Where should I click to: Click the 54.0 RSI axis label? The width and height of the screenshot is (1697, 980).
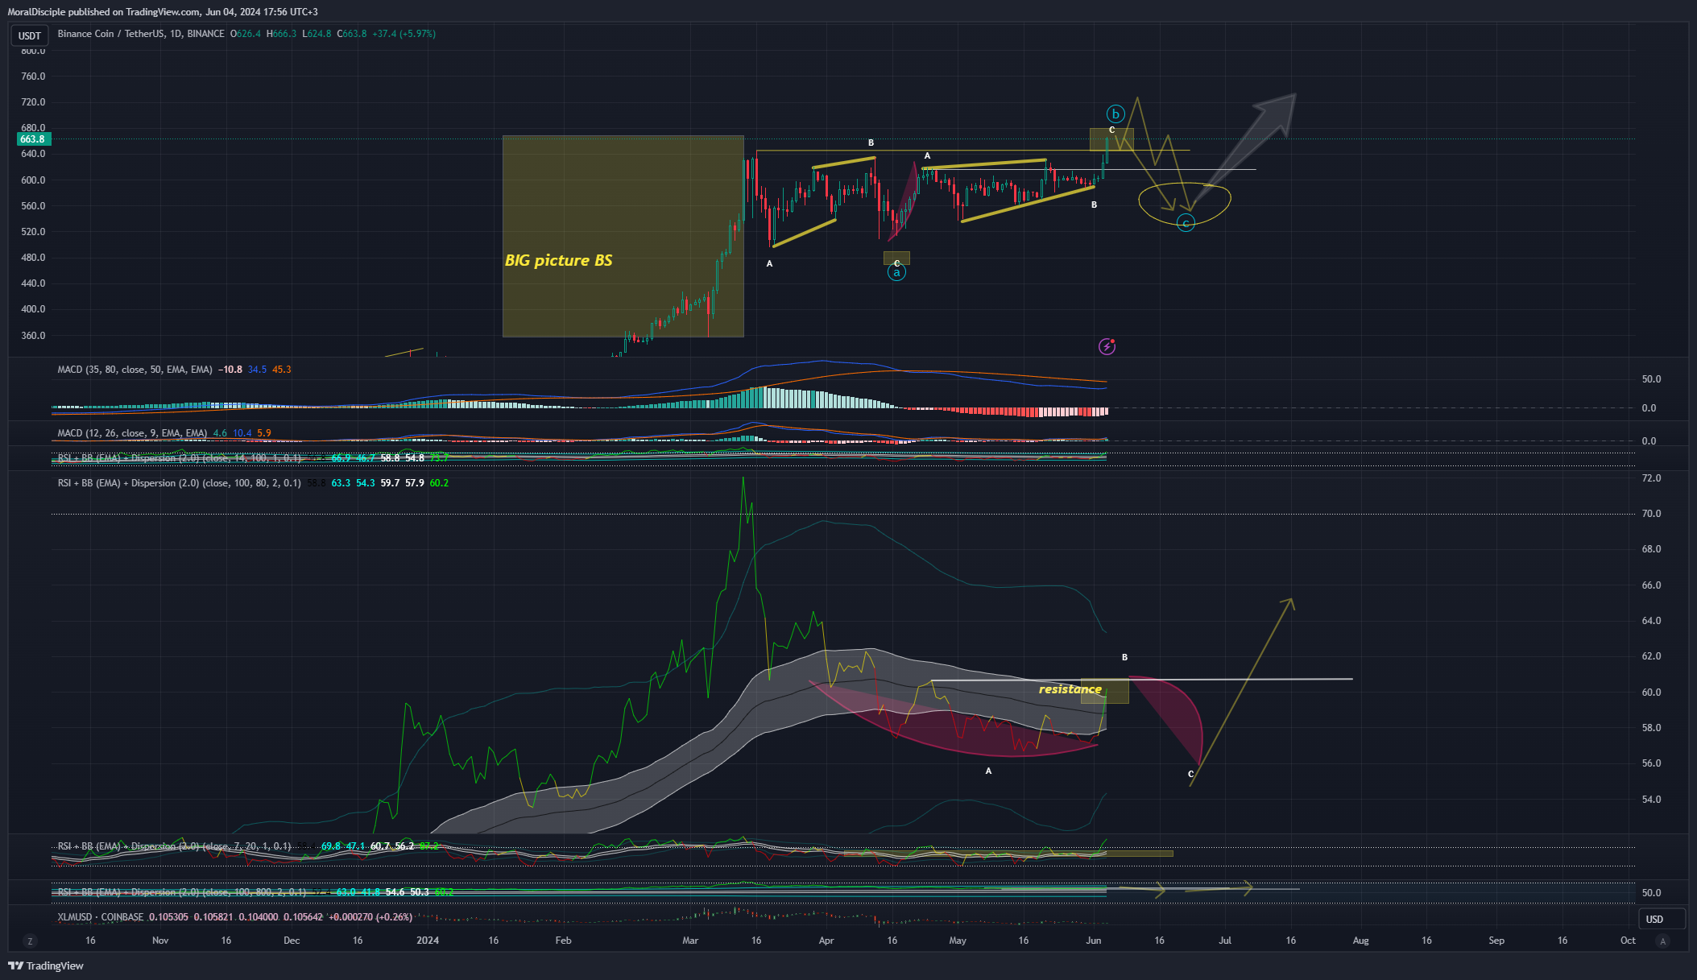click(1651, 800)
